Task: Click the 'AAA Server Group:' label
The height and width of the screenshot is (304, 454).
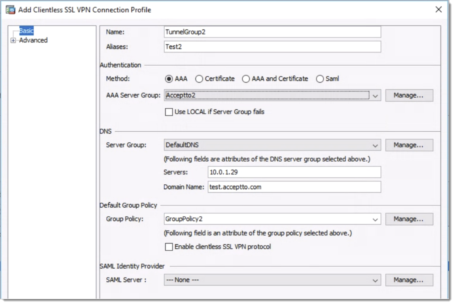Action: point(133,96)
